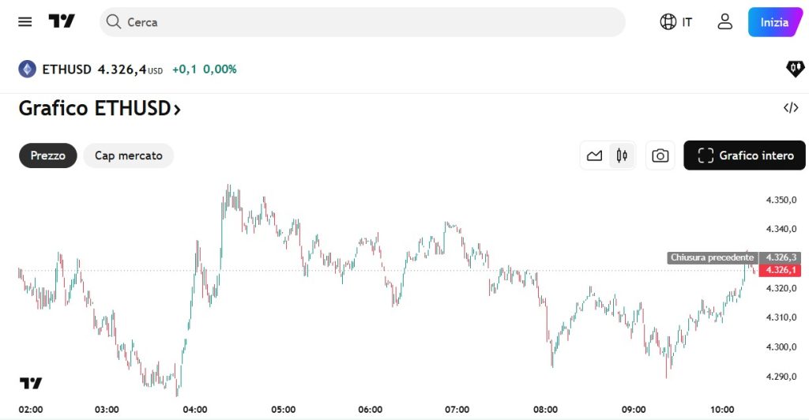Switch chart to candlestick style
The image size is (809, 420).
click(x=622, y=156)
